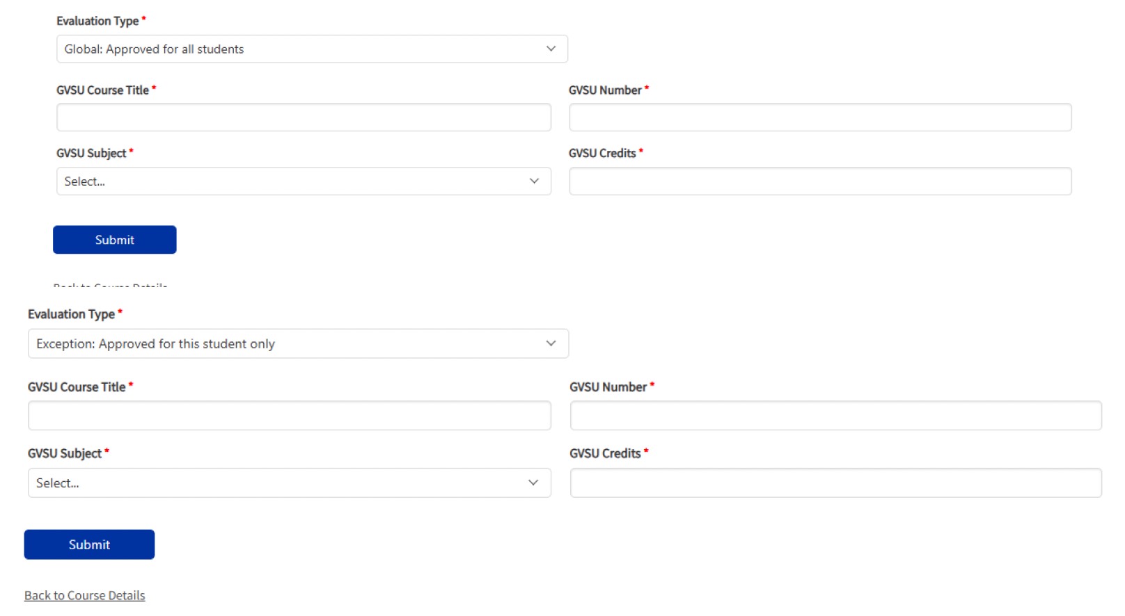1125x616 pixels.
Task: Click chevron arrow on the Exception evaluation type field
Action: [x=551, y=344]
